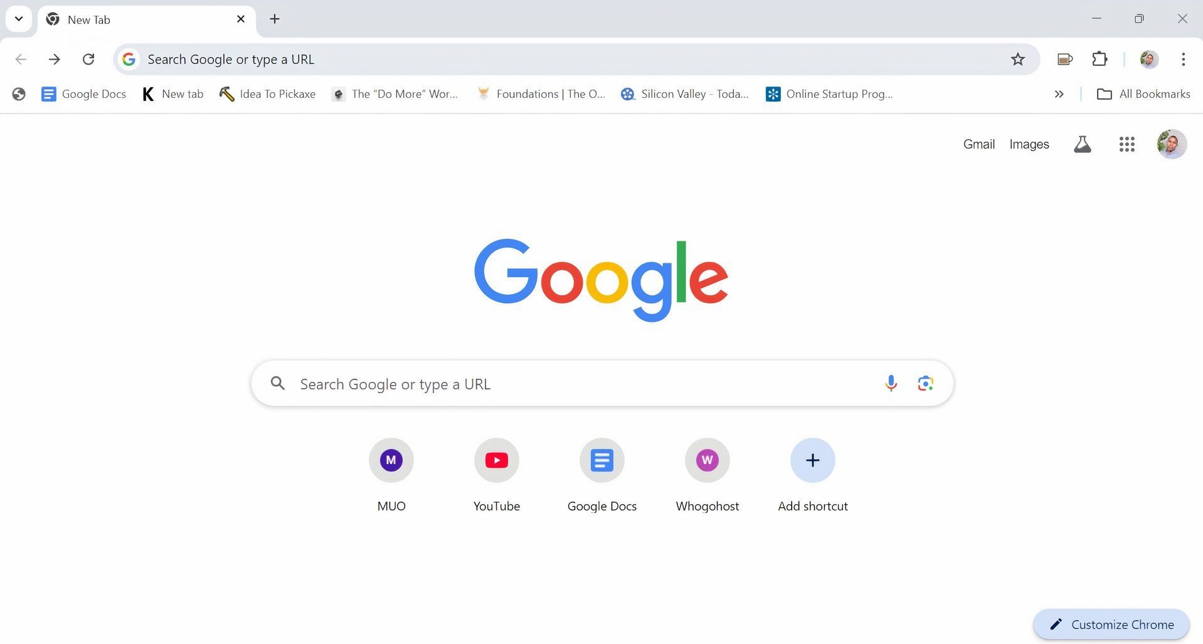Open a new tab with plus button
The width and height of the screenshot is (1203, 644).
coord(275,19)
